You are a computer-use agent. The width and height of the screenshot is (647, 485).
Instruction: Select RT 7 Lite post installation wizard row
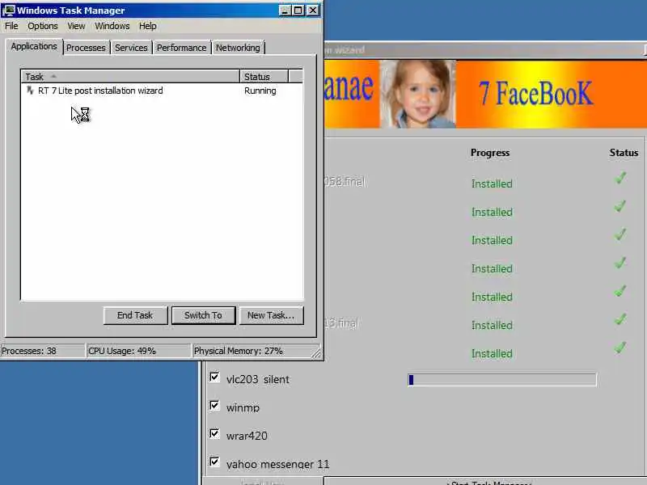pyautogui.click(x=162, y=91)
